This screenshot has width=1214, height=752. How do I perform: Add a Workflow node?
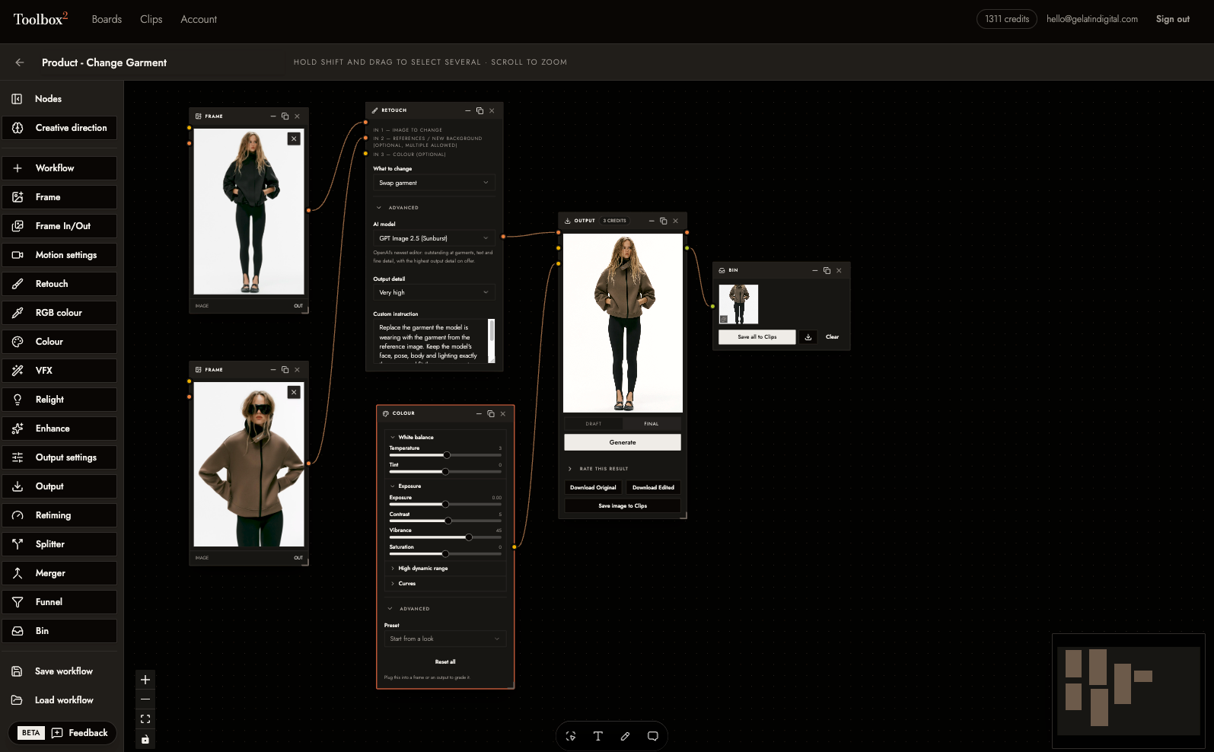tap(59, 168)
